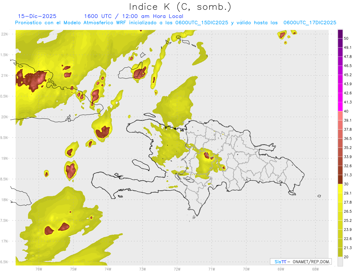Click the "SisTT - ONAMET/REP.DOM." credit box

coord(301,262)
